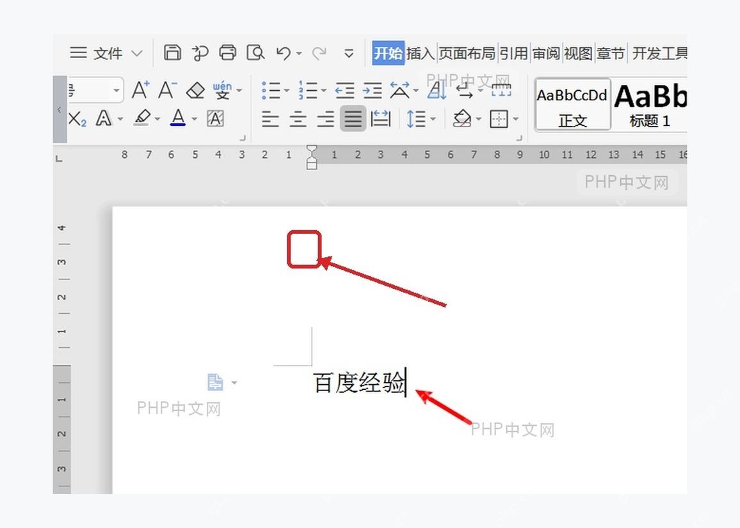Apply the 标题 1 style
The height and width of the screenshot is (528, 740).
(x=649, y=105)
